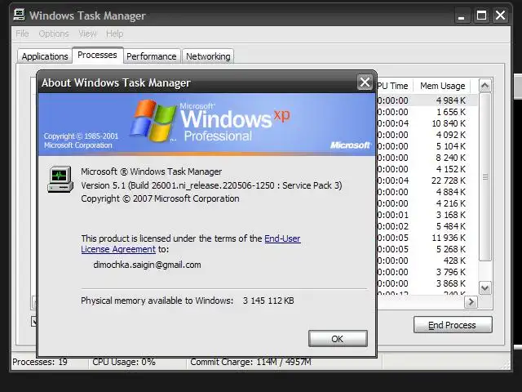This screenshot has width=522, height=392.
Task: Sort by the Mem Usage column header
Action: [442, 86]
